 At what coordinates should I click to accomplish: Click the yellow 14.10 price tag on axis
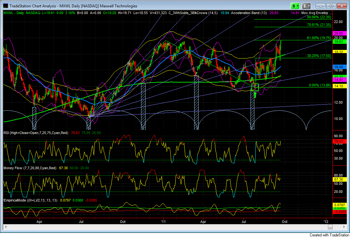pos(339,86)
